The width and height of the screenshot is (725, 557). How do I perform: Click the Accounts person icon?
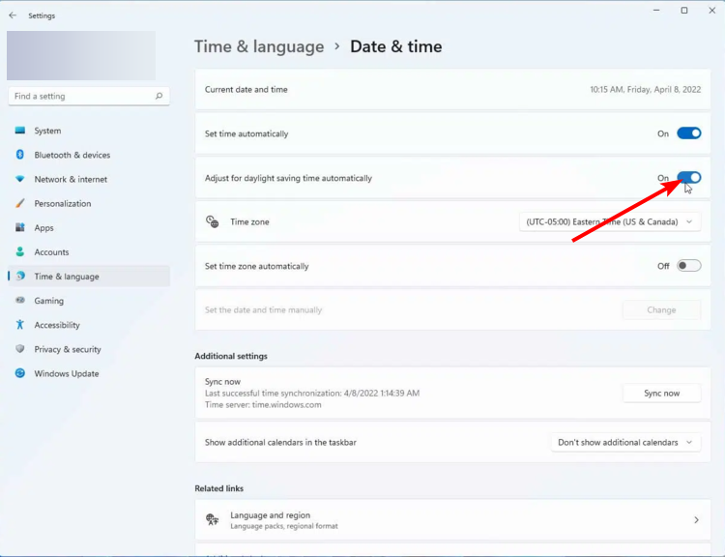pos(20,251)
